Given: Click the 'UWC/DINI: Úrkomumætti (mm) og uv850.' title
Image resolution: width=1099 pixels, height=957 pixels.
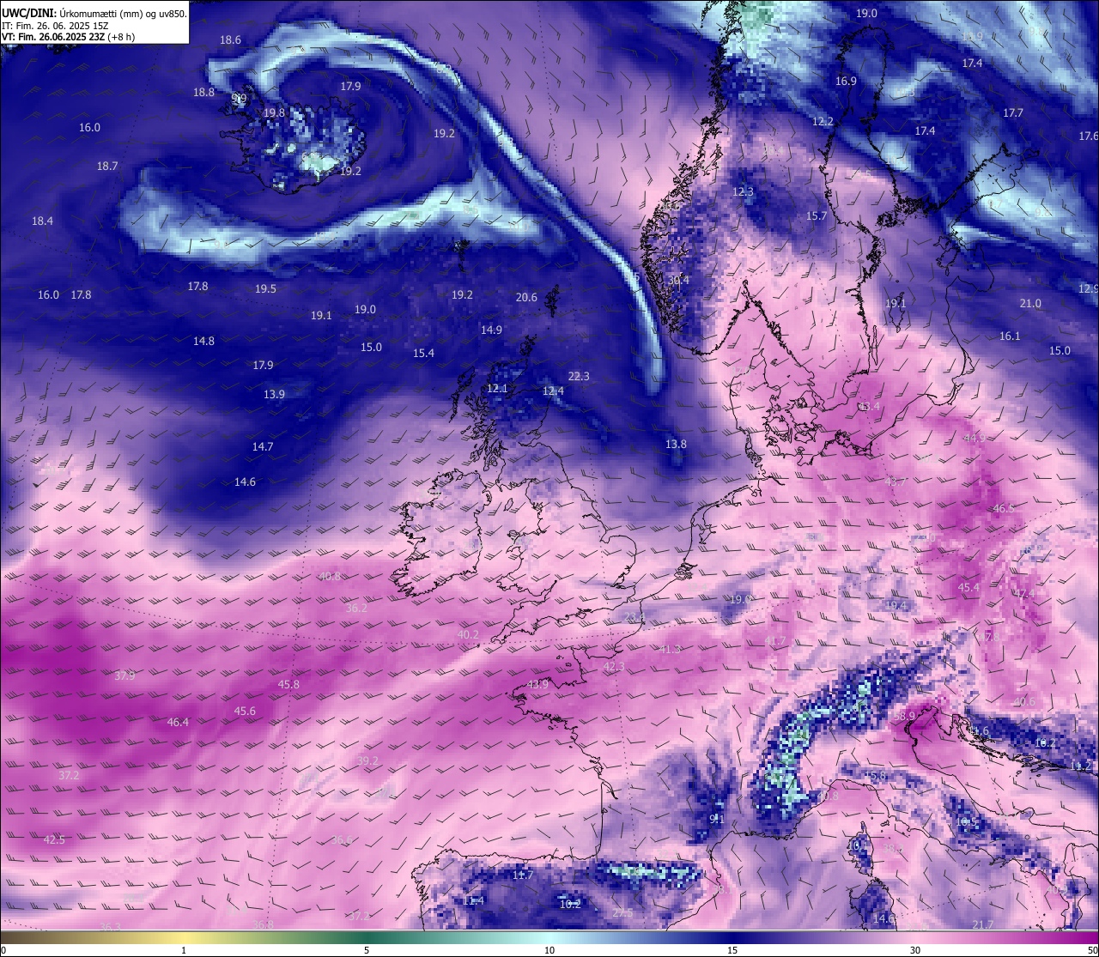Looking at the screenshot, I should pyautogui.click(x=94, y=13).
